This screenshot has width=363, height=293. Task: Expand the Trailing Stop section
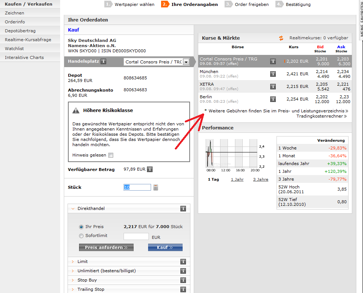click(73, 289)
